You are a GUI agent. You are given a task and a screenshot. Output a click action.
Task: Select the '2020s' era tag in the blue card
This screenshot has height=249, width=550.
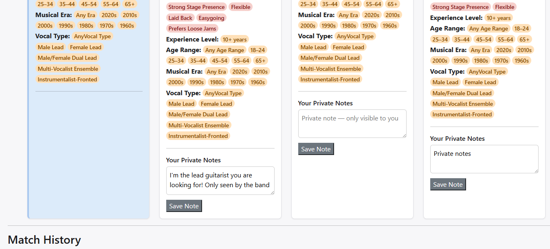pyautogui.click(x=109, y=15)
